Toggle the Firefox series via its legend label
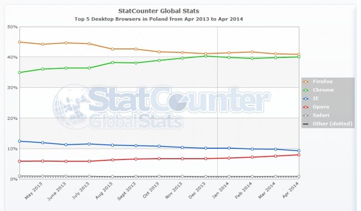 click(x=323, y=82)
